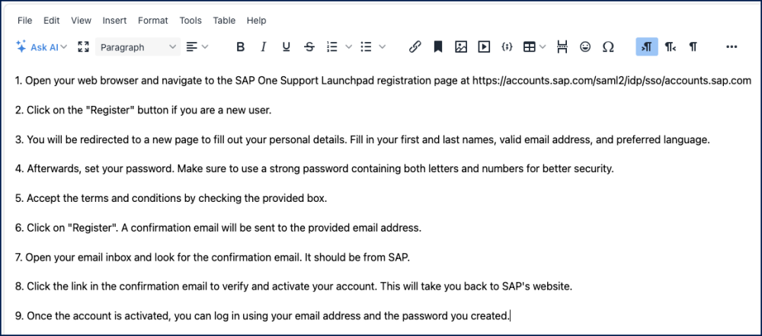Toggle italic formatting
Screen dimensions: 762x336
pyautogui.click(x=264, y=47)
